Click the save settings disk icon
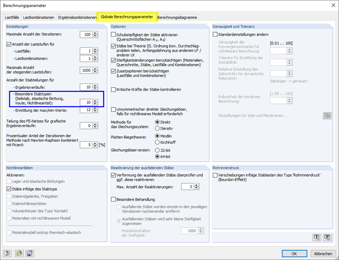This screenshot has height=260, width=339. (x=30, y=253)
